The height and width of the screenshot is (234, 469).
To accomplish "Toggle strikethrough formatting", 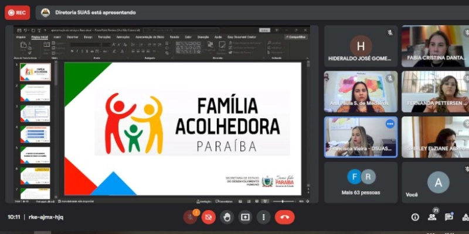I will pyautogui.click(x=92, y=51).
